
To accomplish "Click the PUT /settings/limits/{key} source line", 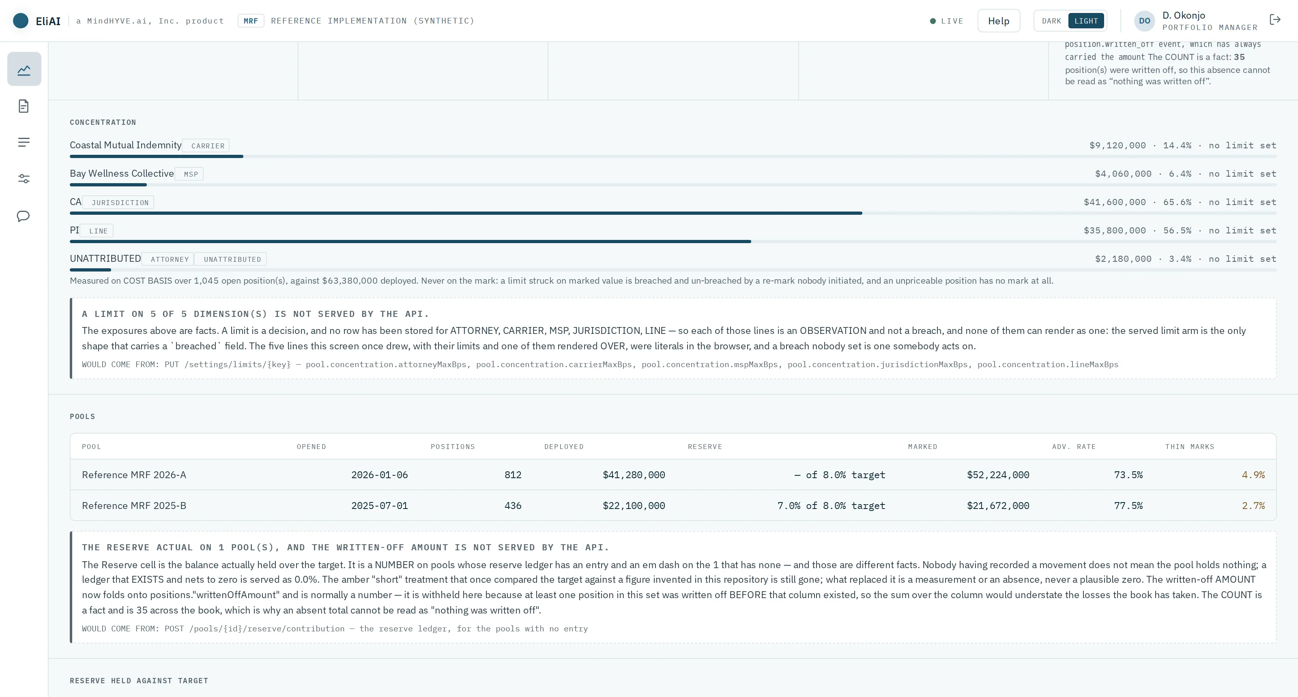I will tap(600, 364).
